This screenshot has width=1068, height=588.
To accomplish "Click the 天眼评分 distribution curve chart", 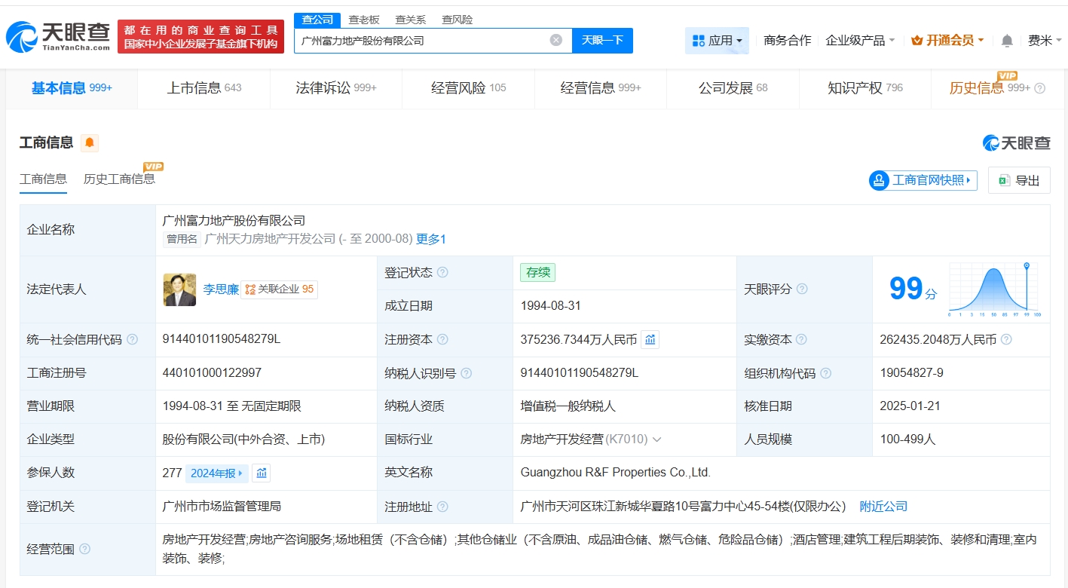I will tap(995, 289).
